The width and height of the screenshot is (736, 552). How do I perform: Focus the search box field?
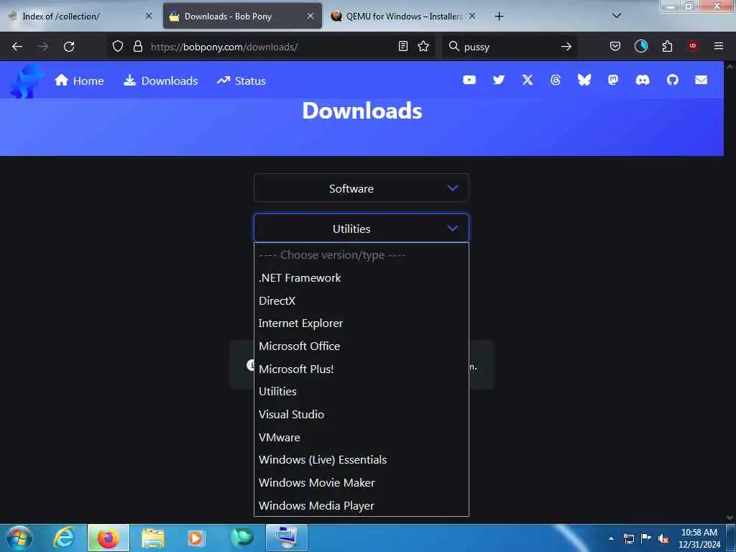[510, 47]
